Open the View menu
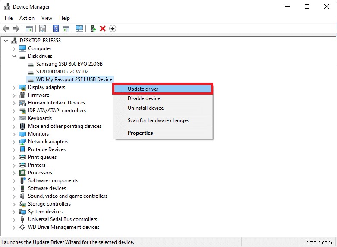337x247 pixels. tap(47, 18)
